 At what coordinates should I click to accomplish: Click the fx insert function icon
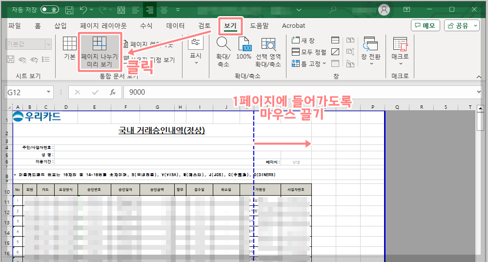pyautogui.click(x=113, y=92)
